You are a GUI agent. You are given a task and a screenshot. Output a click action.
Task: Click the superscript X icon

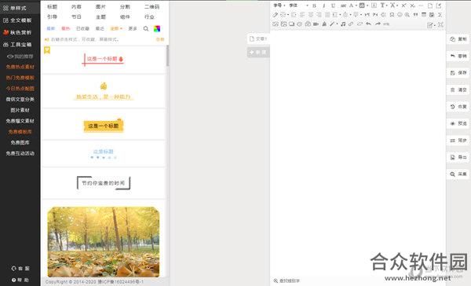point(403,5)
